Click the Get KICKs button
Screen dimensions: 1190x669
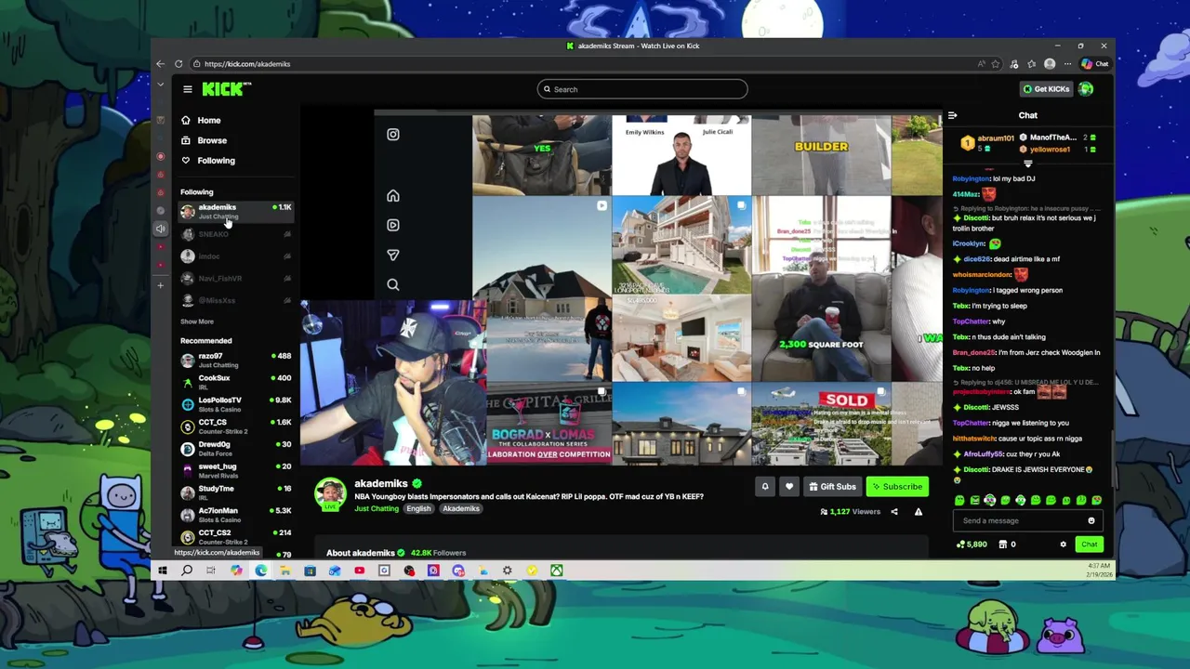click(1046, 89)
